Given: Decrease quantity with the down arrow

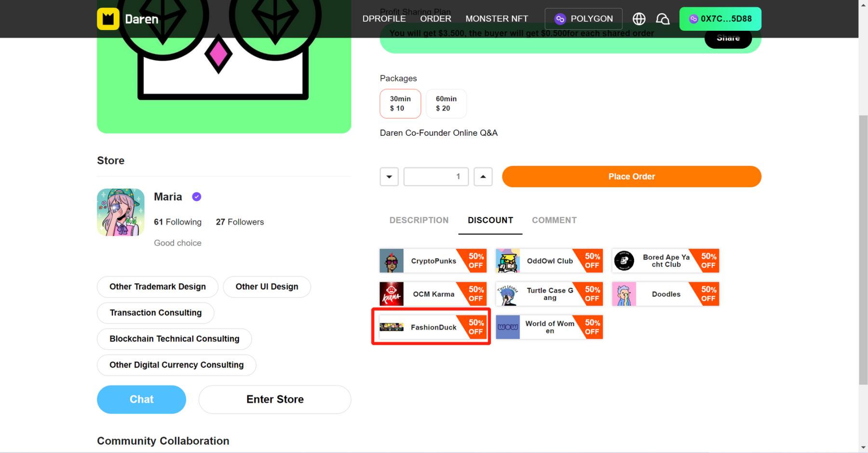Looking at the screenshot, I should pyautogui.click(x=389, y=177).
